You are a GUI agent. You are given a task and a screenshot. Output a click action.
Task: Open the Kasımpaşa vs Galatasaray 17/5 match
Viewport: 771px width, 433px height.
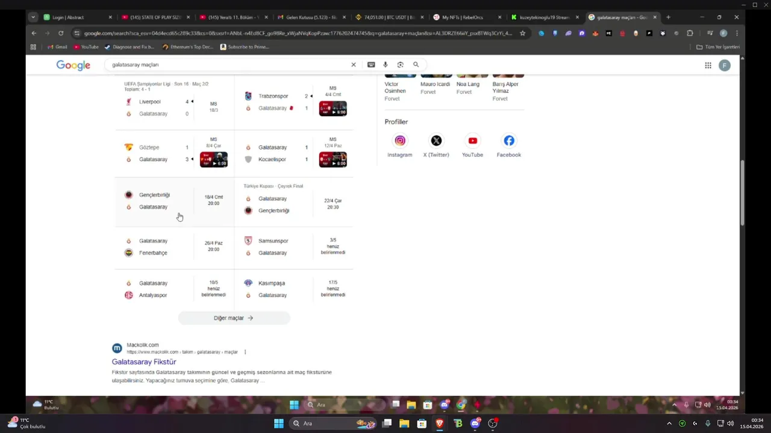click(x=294, y=289)
